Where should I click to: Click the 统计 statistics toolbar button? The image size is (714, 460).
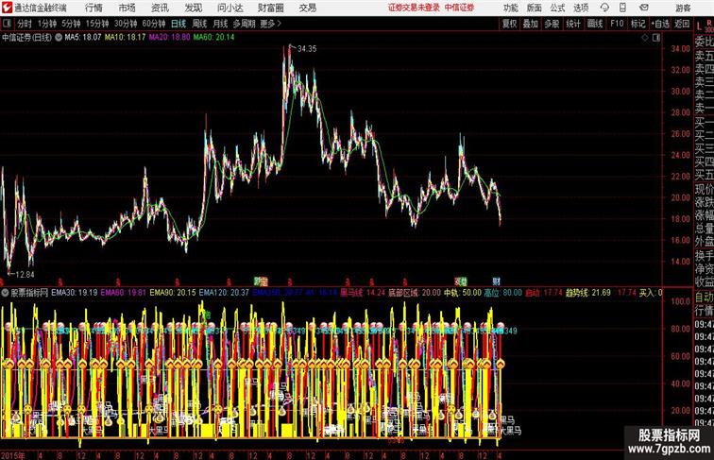573,24
